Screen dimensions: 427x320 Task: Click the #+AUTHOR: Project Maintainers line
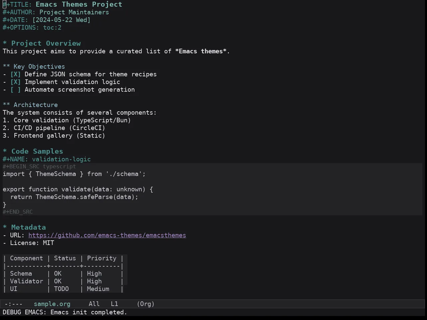tap(56, 12)
